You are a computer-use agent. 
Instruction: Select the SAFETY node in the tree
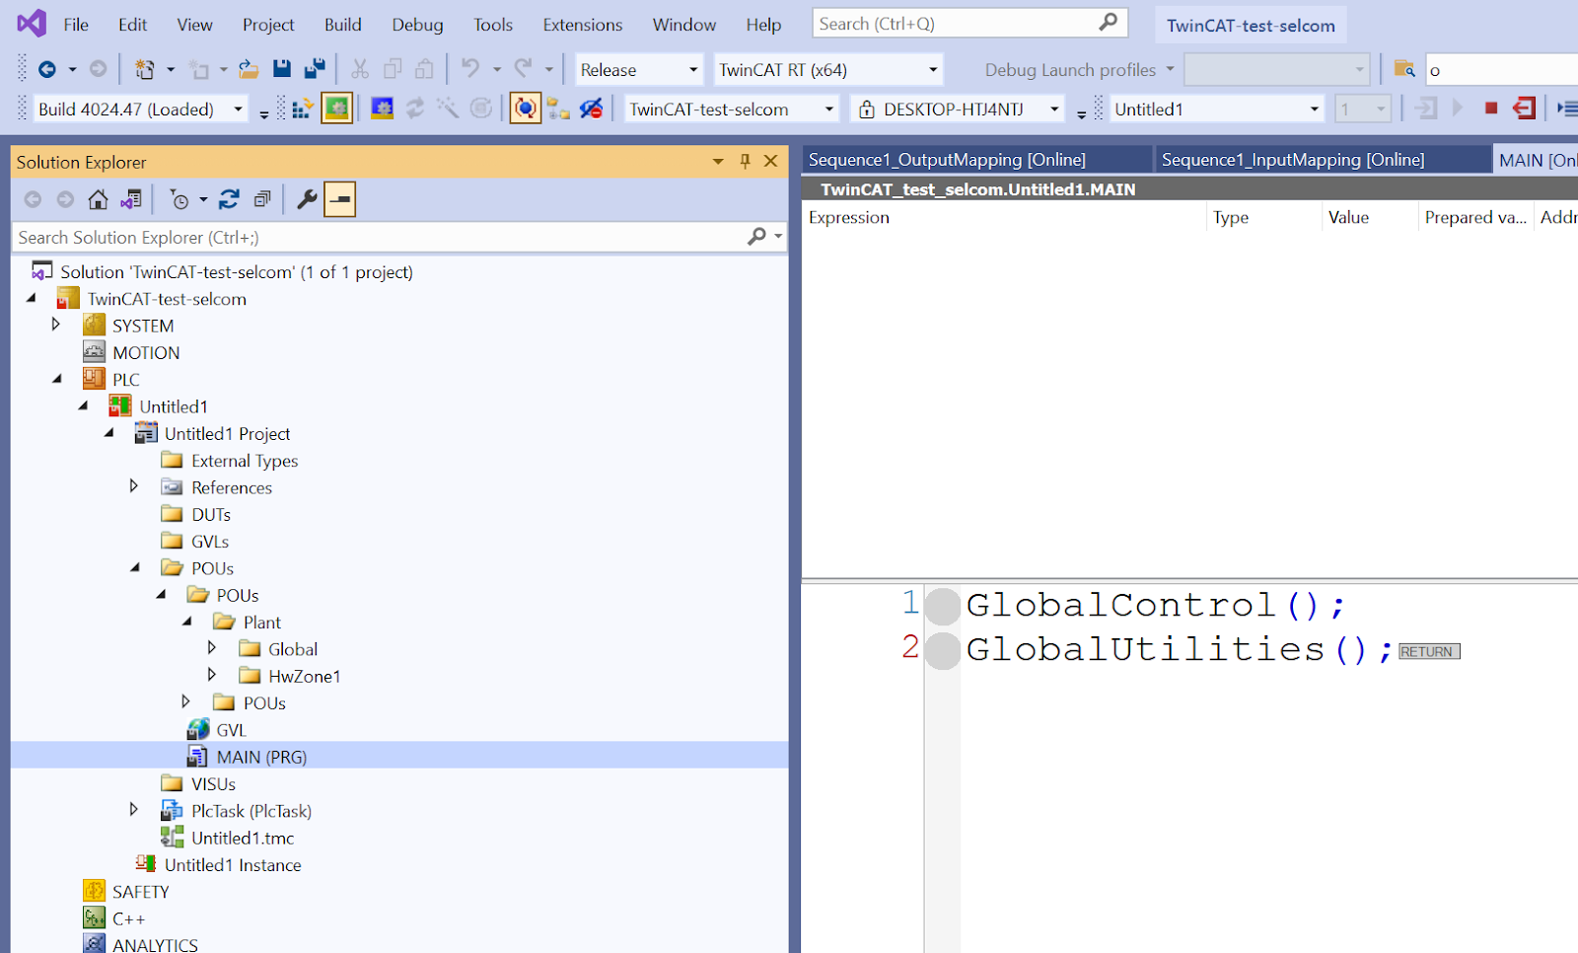pyautogui.click(x=140, y=892)
